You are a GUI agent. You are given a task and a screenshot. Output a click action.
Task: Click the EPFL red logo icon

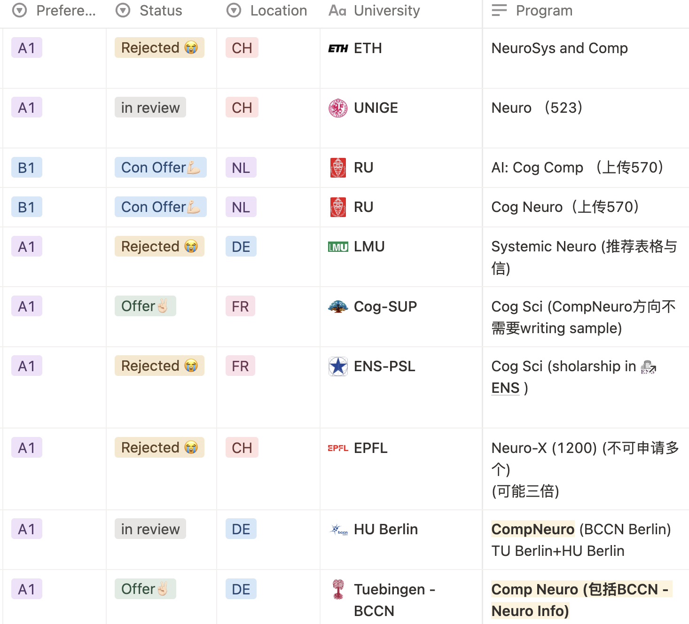click(338, 448)
